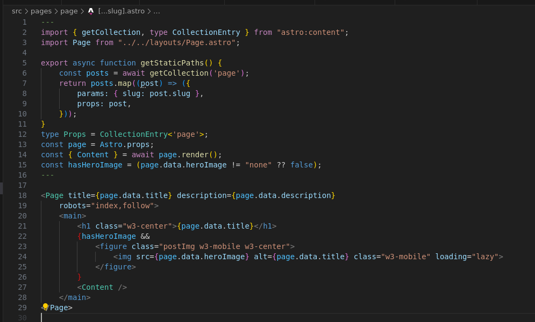Image resolution: width=535 pixels, height=322 pixels.
Task: Place cursor on empty line 30
Action: 161,318
